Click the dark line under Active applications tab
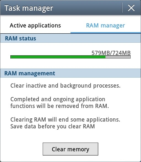The width and height of the screenshot is (141, 162). click(x=36, y=33)
